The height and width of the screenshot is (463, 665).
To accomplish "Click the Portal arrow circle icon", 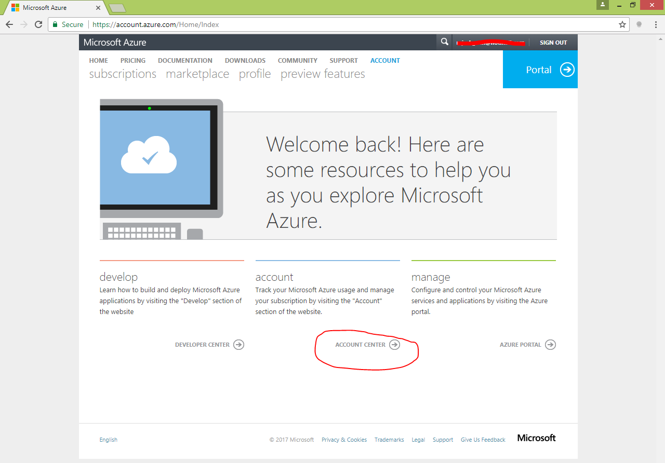I will [x=568, y=69].
